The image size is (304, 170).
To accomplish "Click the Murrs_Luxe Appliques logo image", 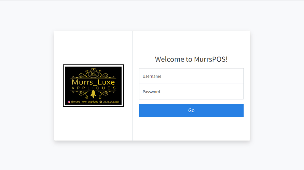I will click(93, 86).
